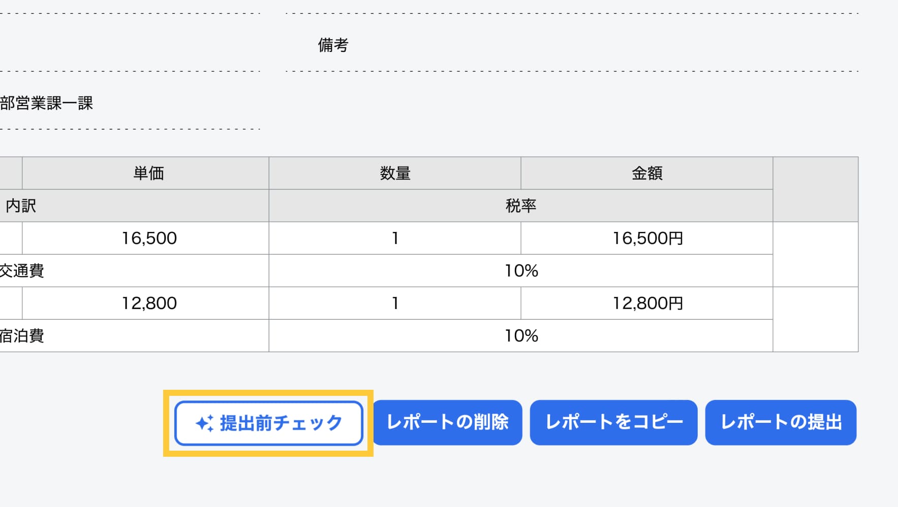
Task: Click the 12,800円 amount cell
Action: click(647, 303)
